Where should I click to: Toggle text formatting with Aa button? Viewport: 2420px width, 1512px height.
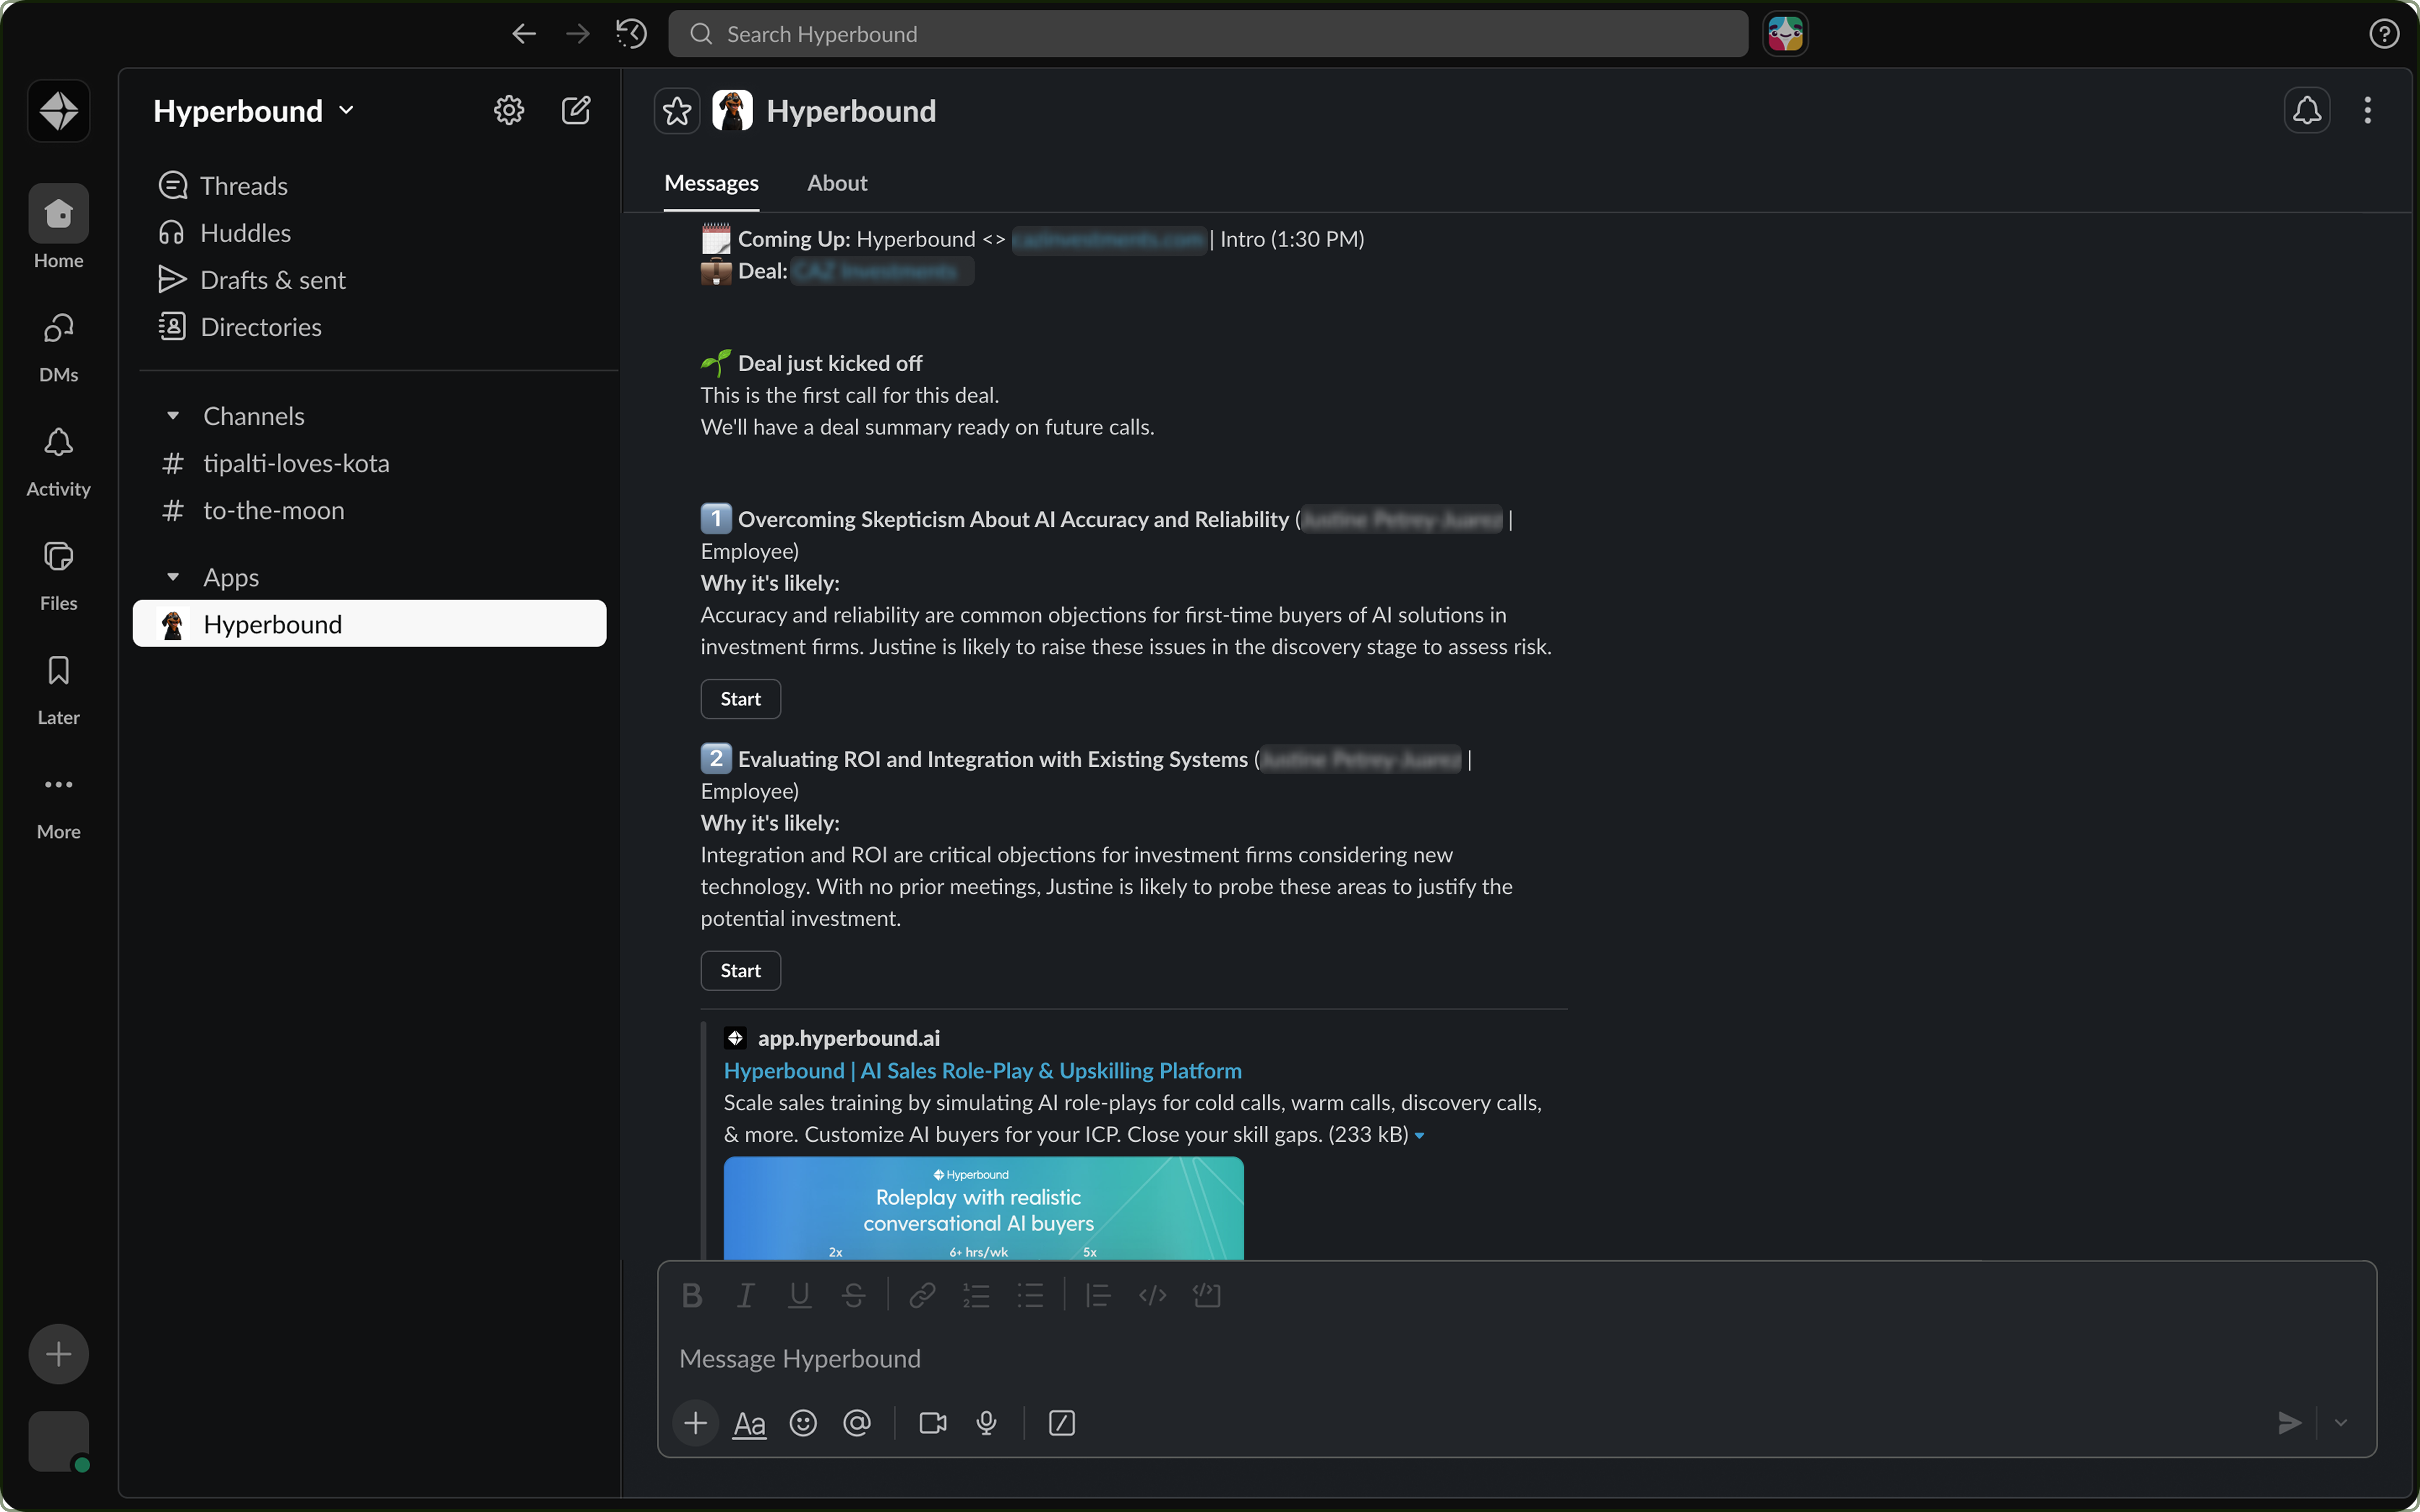(749, 1423)
